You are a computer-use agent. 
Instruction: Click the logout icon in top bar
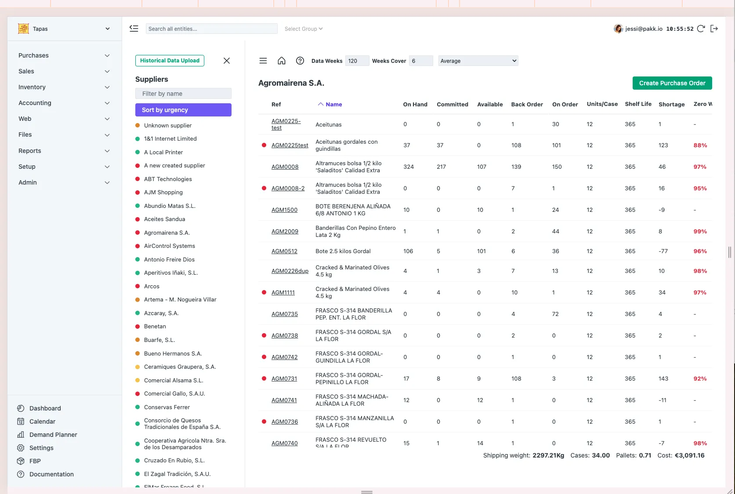pyautogui.click(x=714, y=29)
